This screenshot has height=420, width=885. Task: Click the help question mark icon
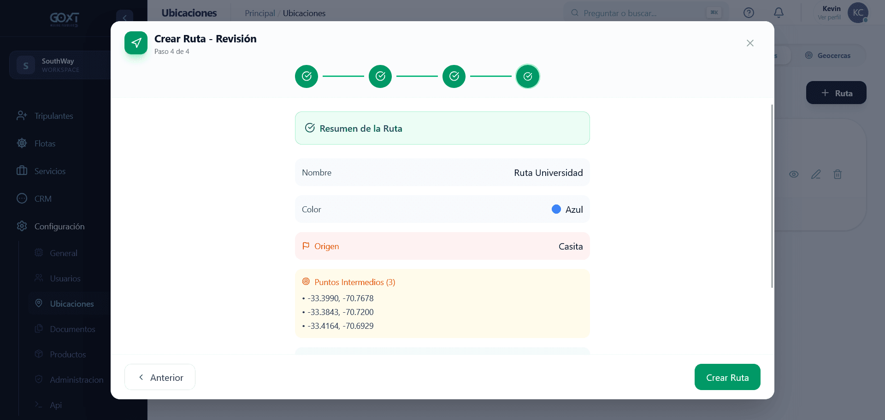pyautogui.click(x=749, y=13)
